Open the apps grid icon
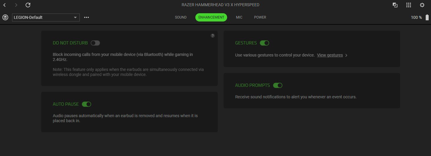431x156 pixels. click(x=409, y=5)
